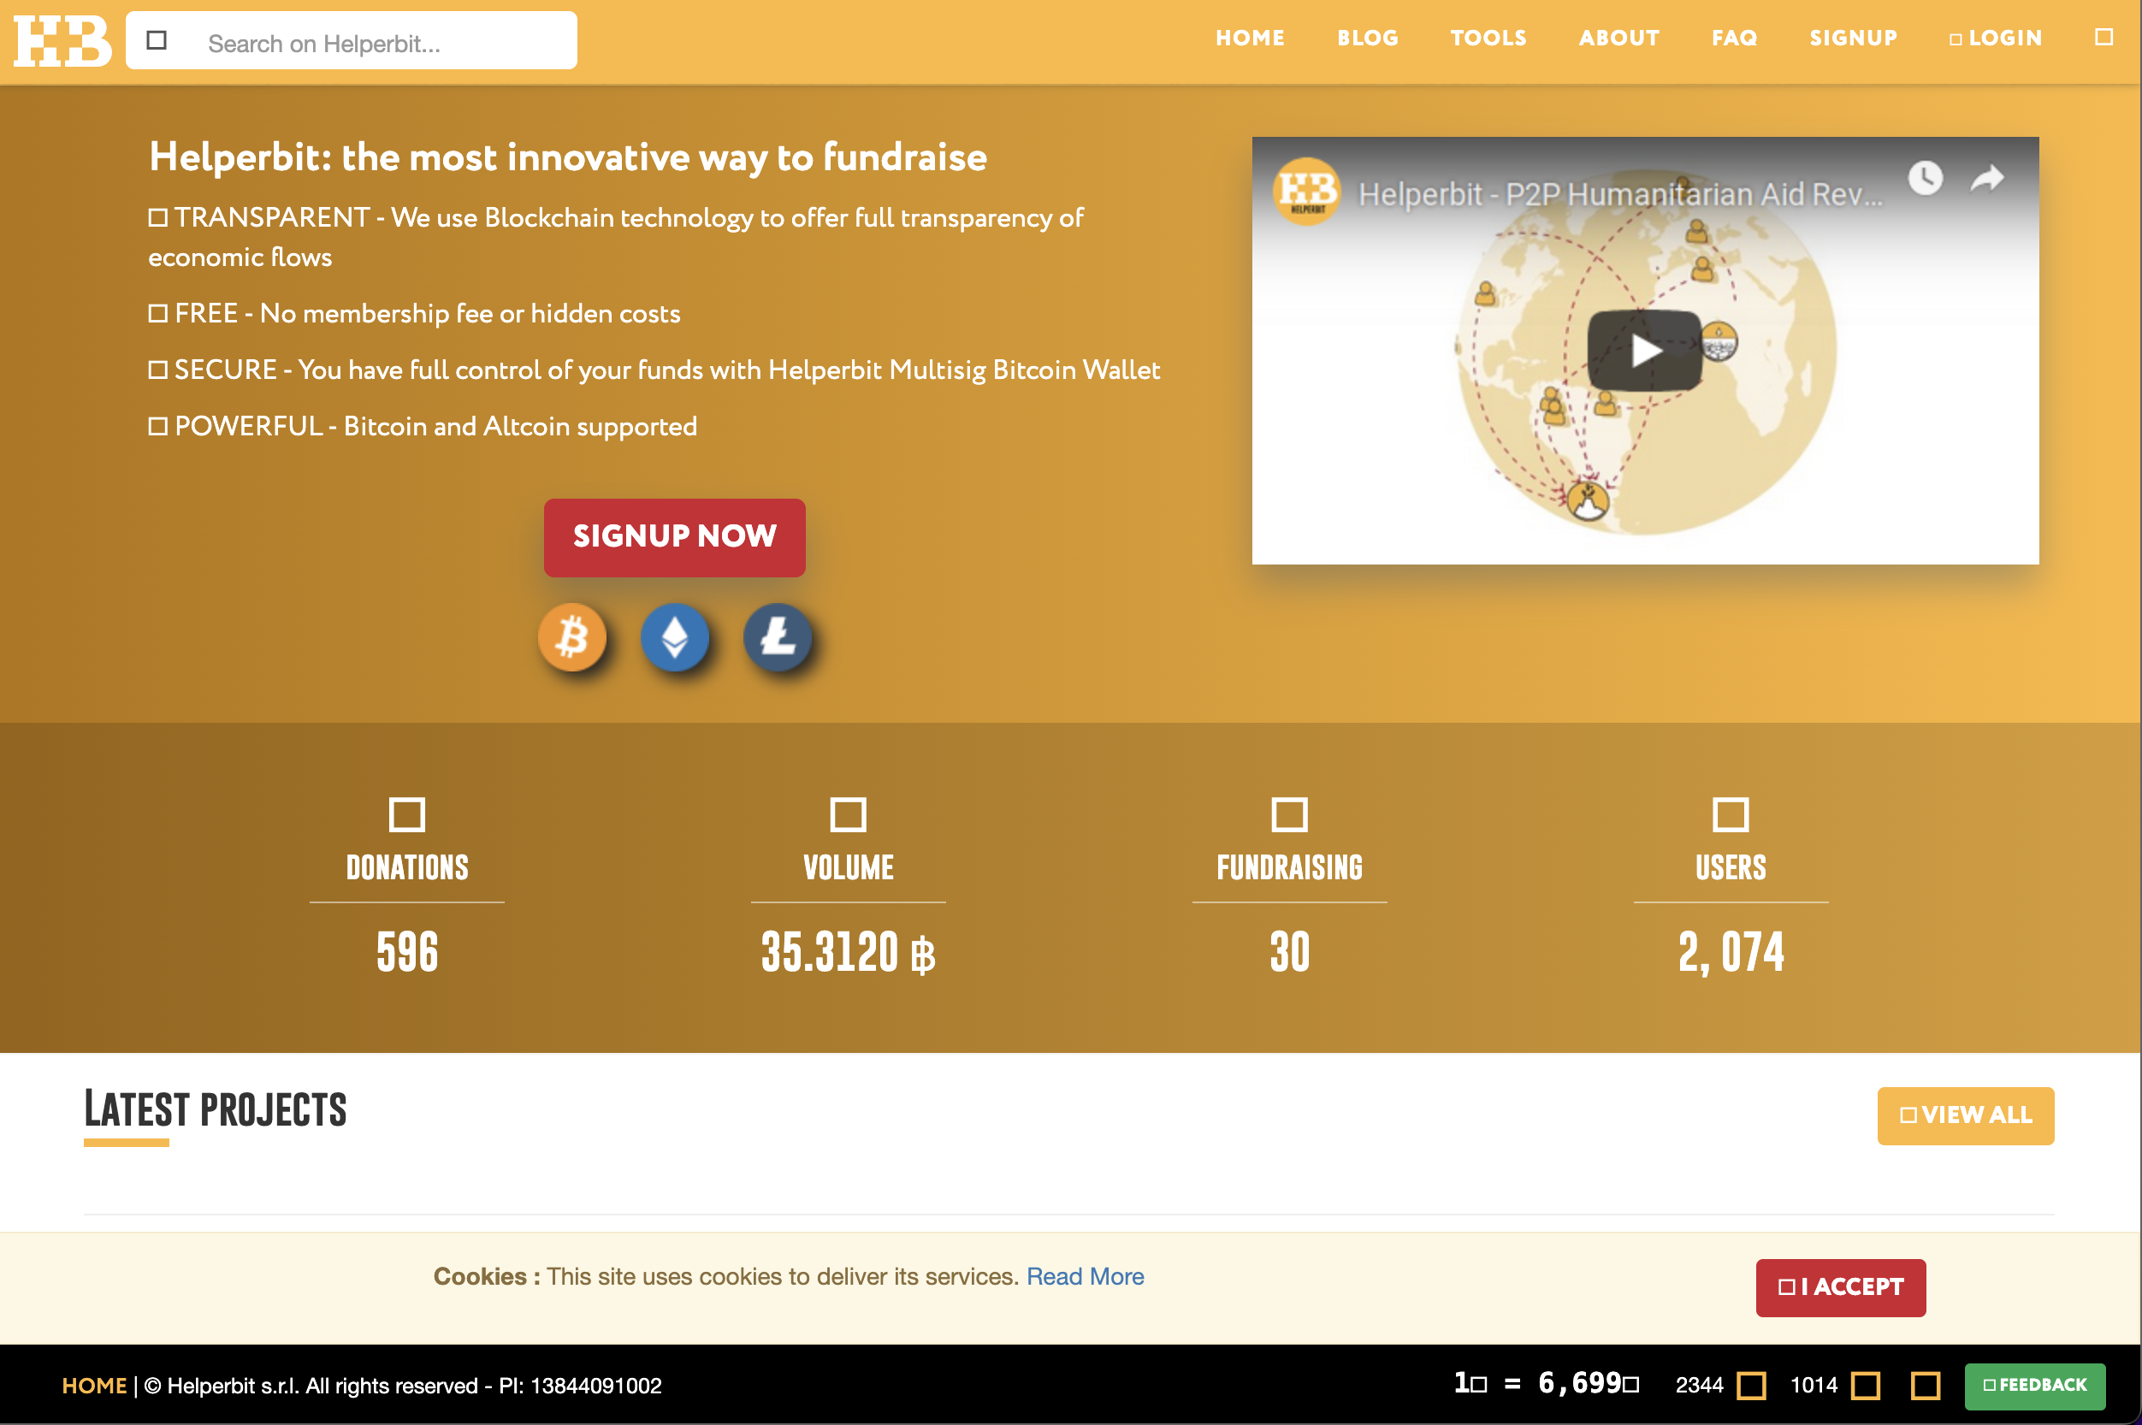This screenshot has width=2142, height=1425.
Task: Click the VIEW ALL projects button
Action: (1965, 1116)
